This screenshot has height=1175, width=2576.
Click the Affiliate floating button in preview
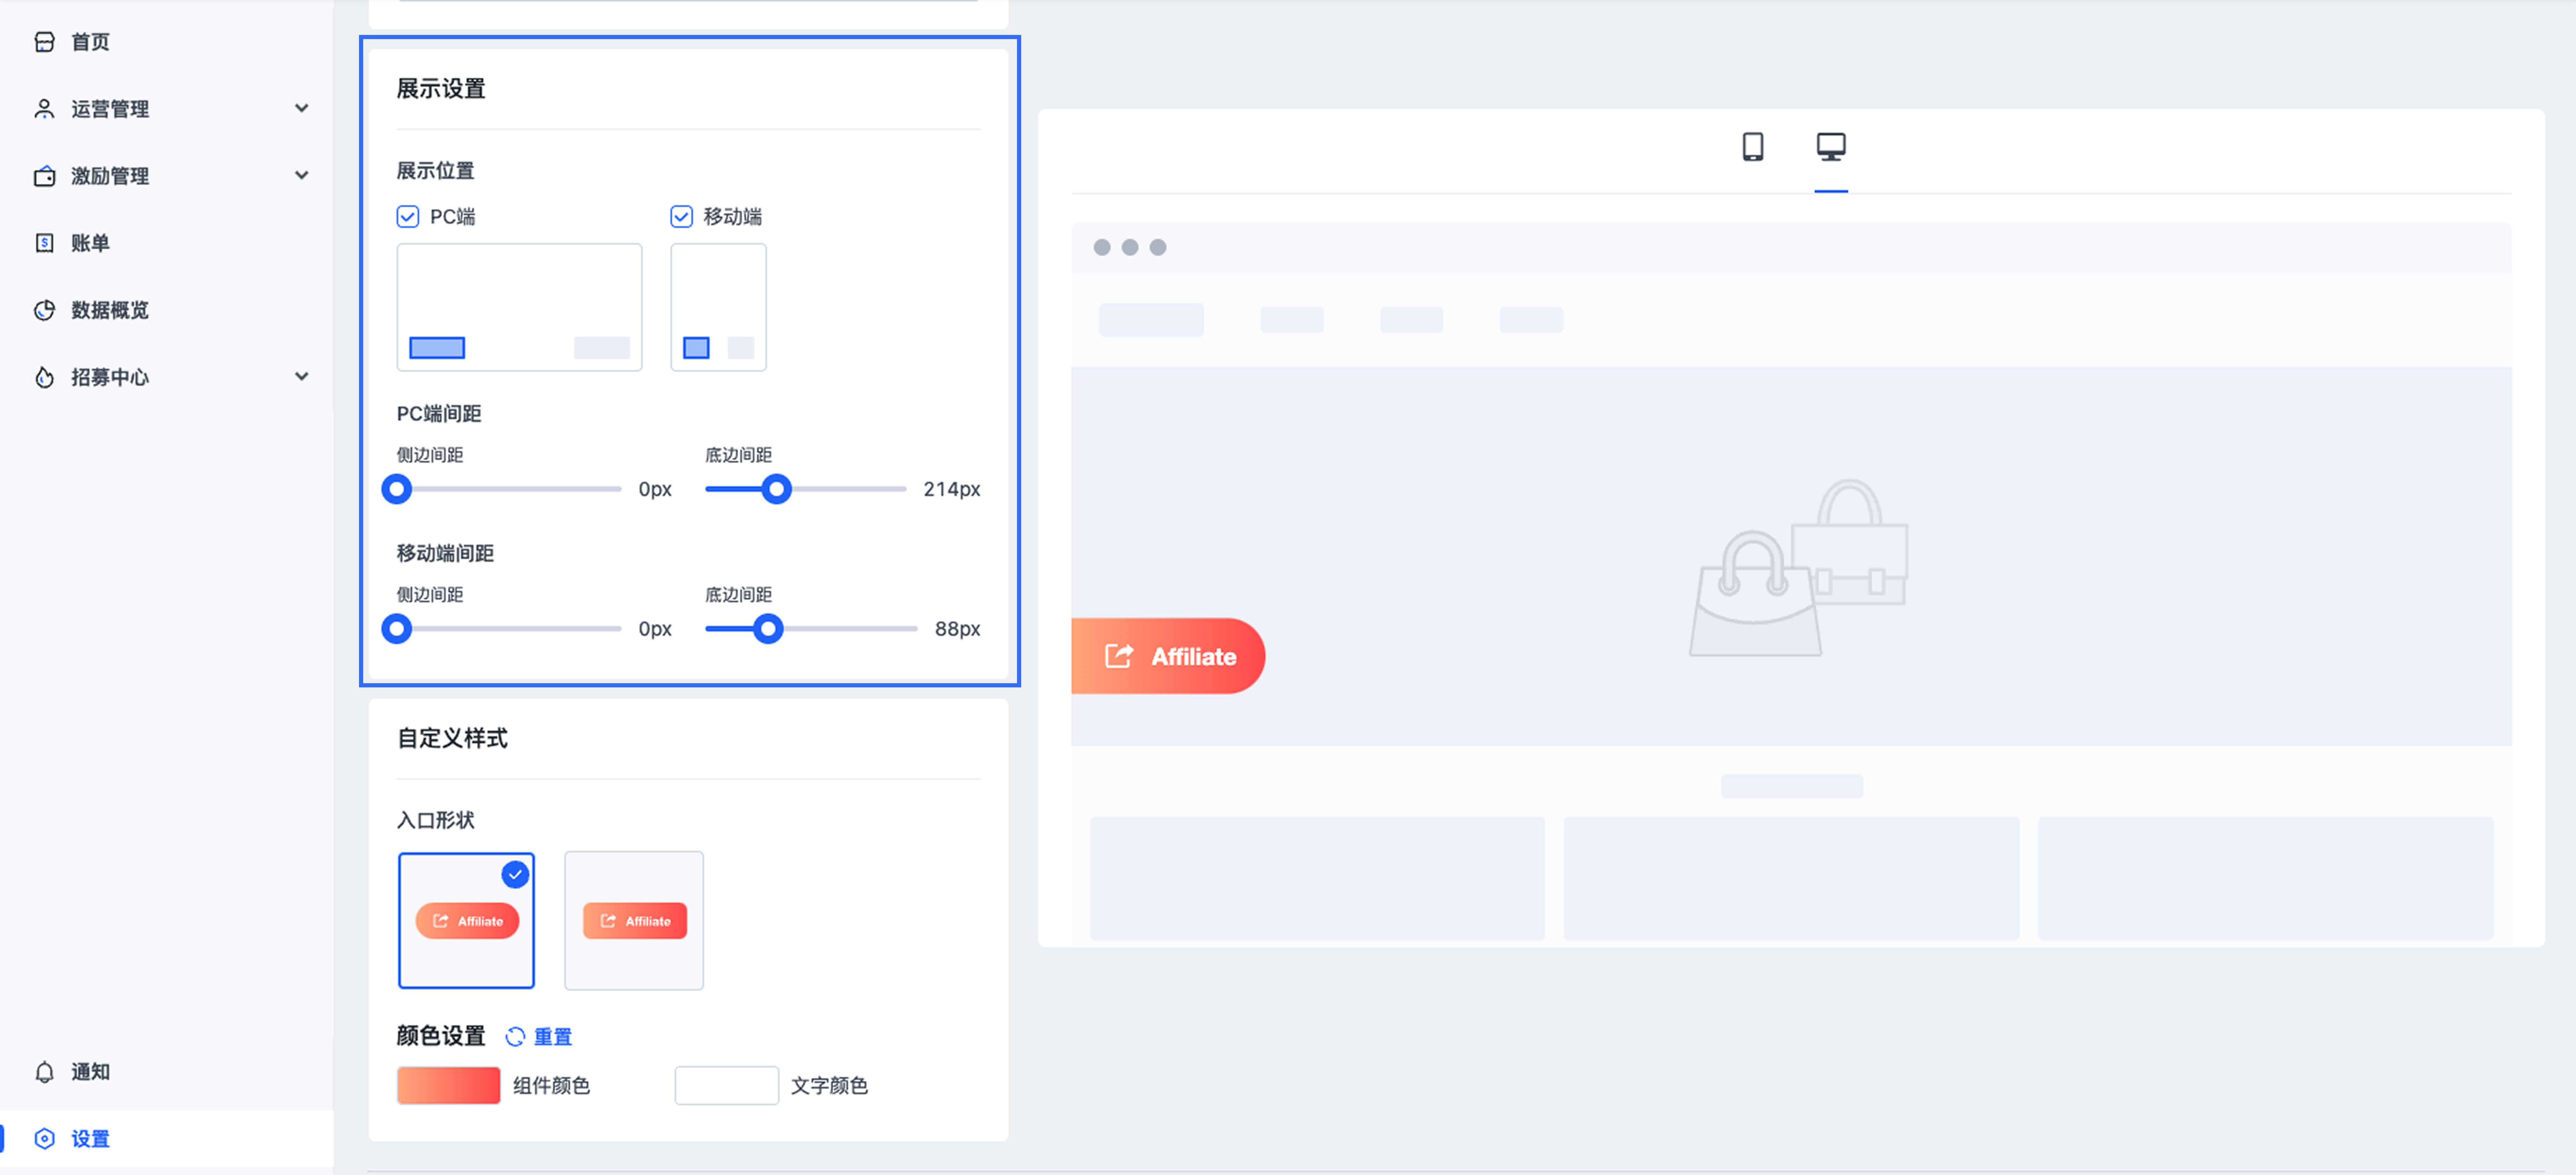1168,656
